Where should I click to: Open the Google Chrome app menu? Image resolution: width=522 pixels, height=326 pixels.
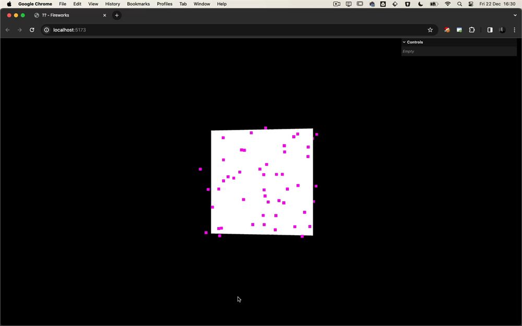coord(35,4)
